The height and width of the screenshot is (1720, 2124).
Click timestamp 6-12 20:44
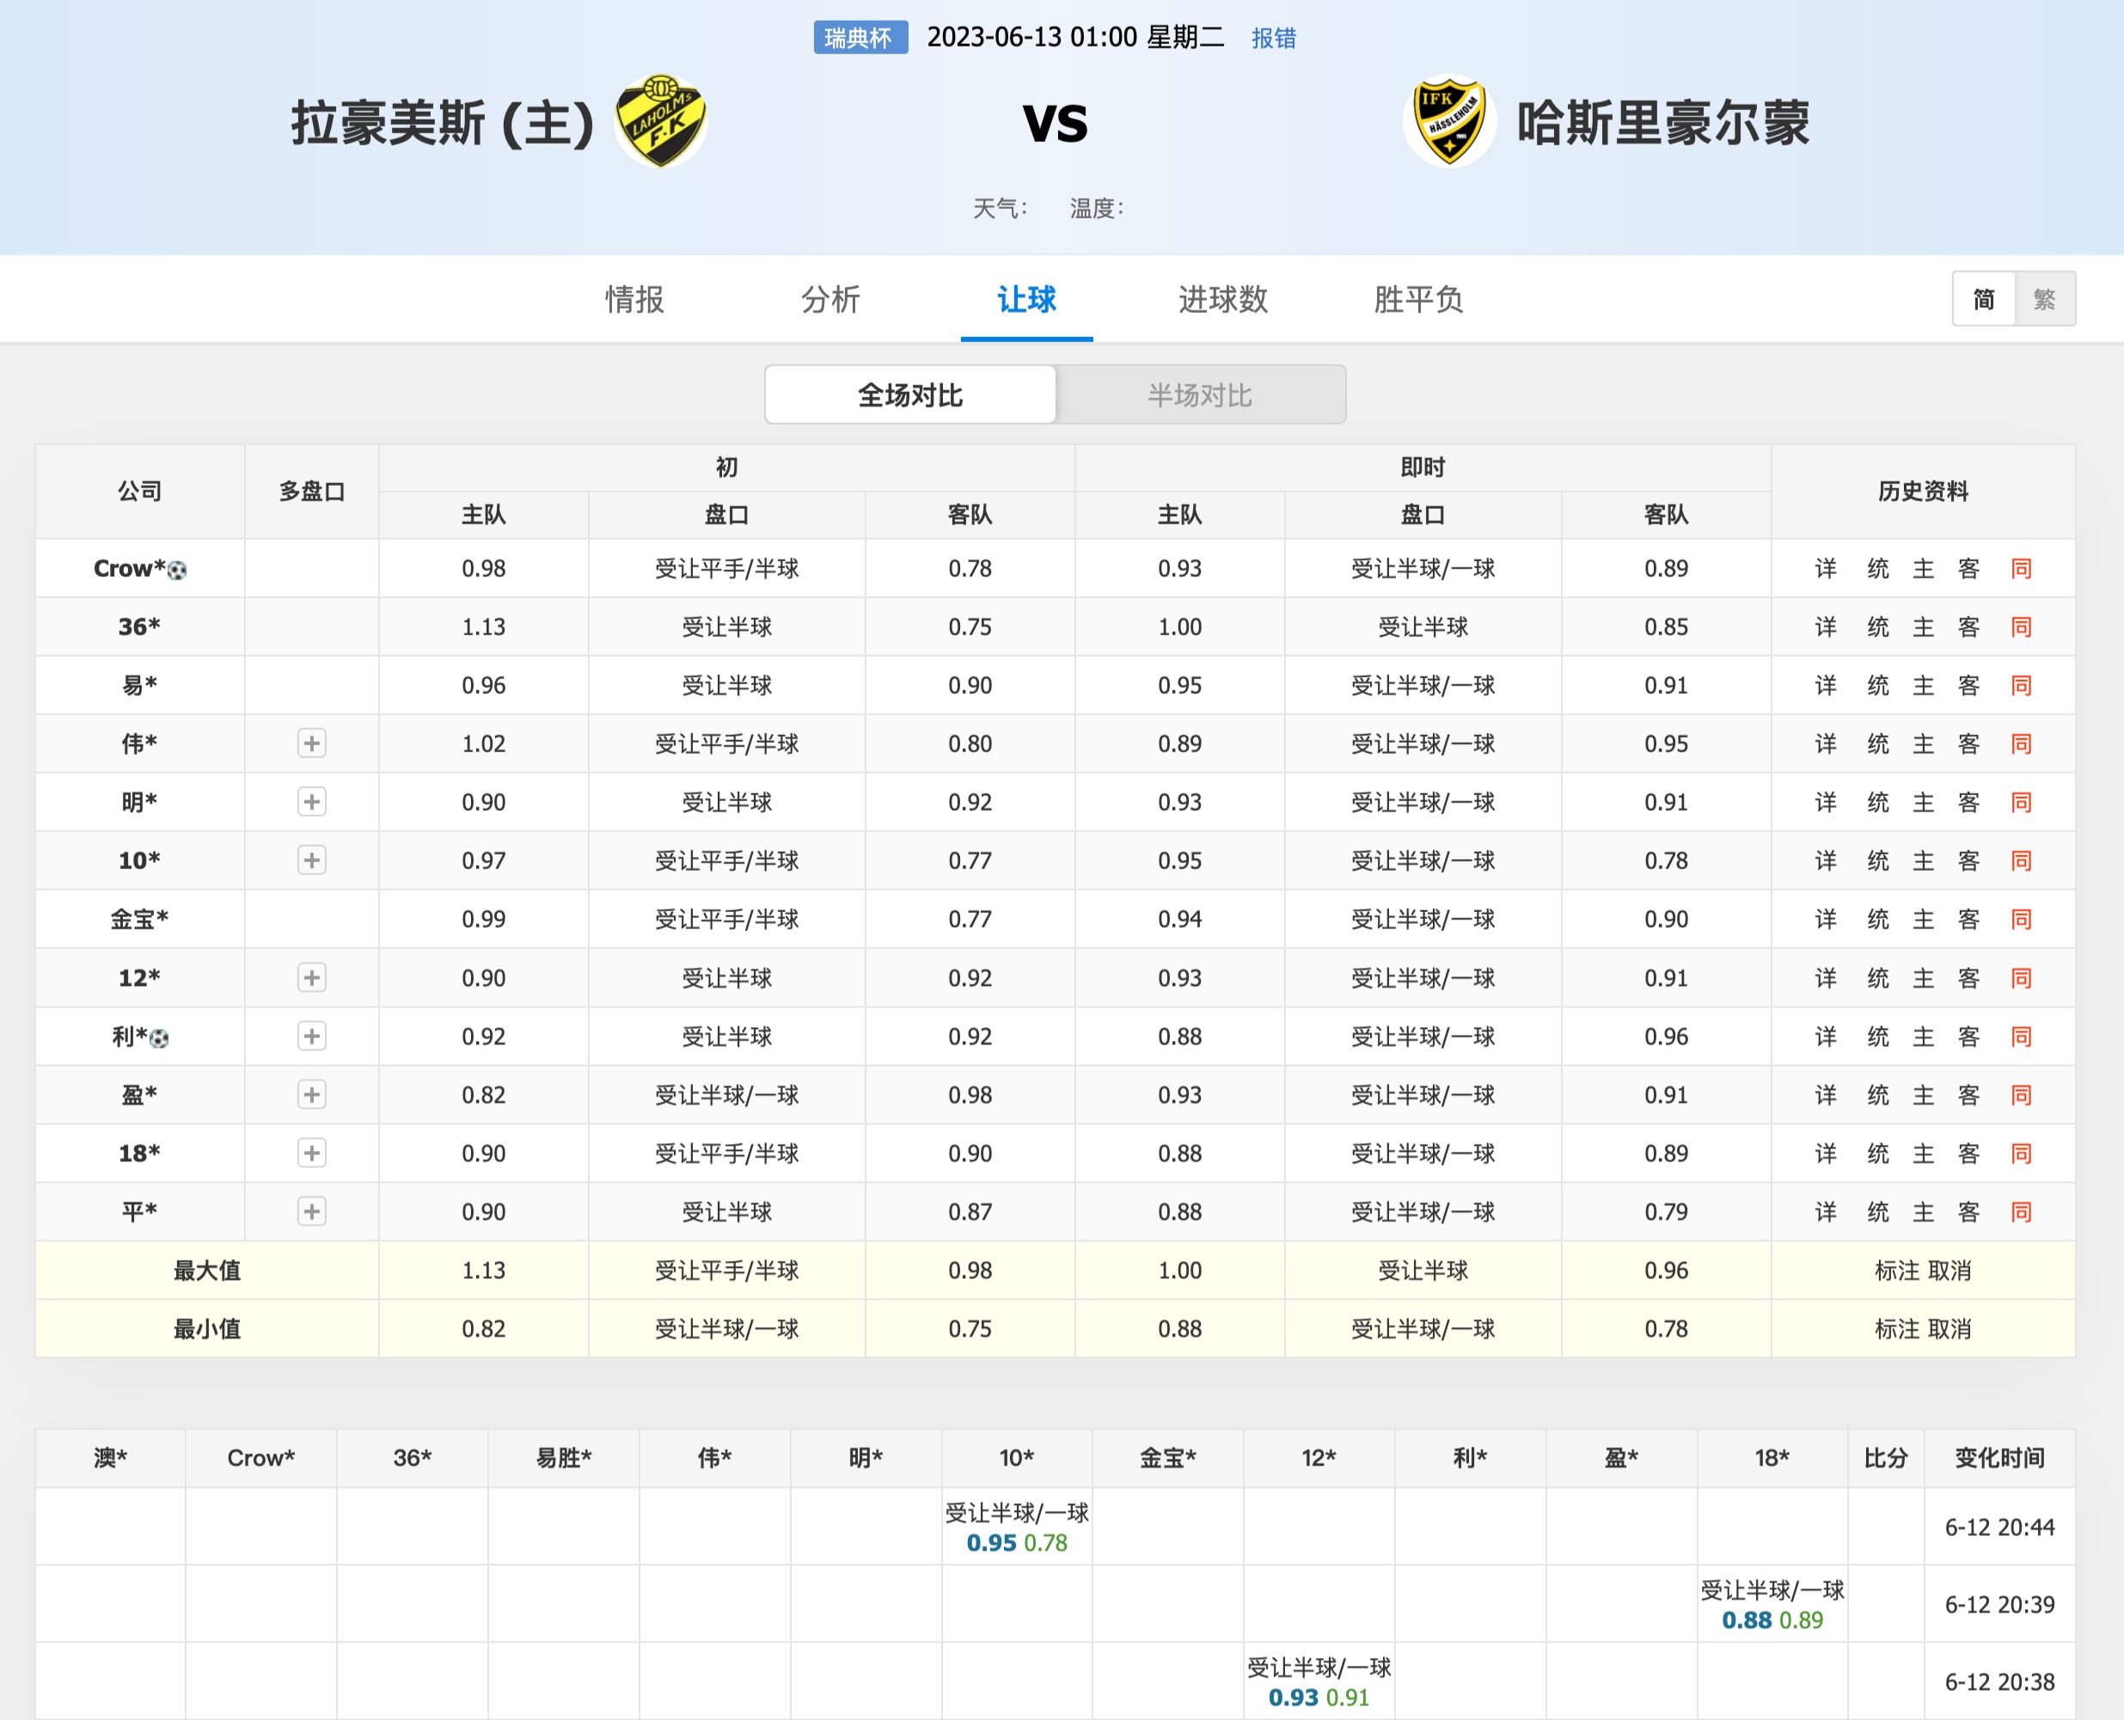coord(1999,1527)
